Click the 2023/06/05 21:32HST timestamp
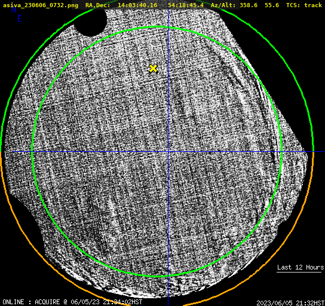The width and height of the screenshot is (325, 306). (290, 303)
